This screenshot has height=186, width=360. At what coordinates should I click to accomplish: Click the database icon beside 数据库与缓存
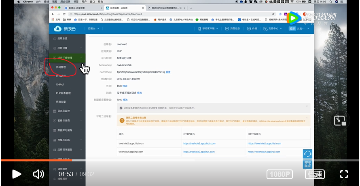55,130
